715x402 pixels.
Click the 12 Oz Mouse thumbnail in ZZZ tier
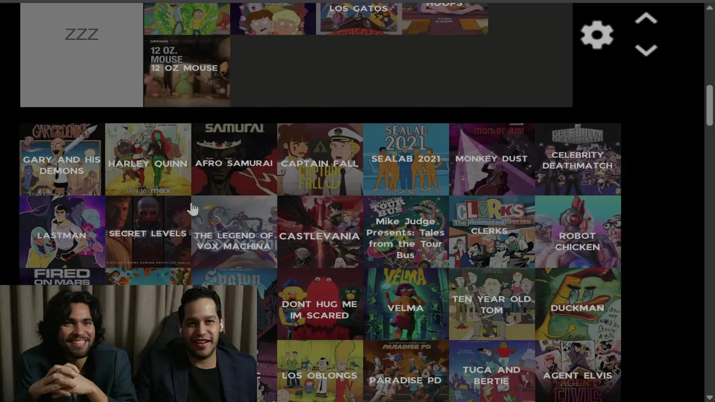(x=187, y=71)
